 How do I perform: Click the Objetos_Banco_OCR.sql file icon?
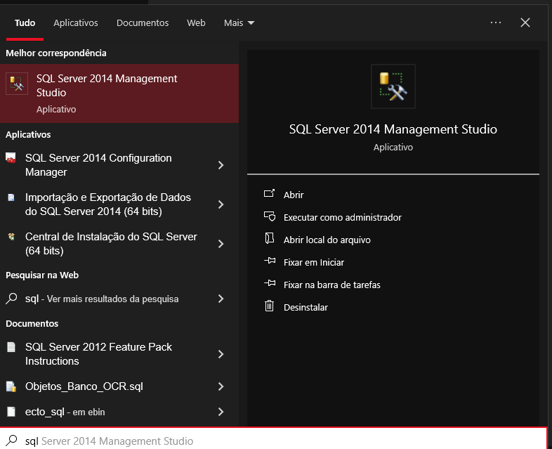11,386
